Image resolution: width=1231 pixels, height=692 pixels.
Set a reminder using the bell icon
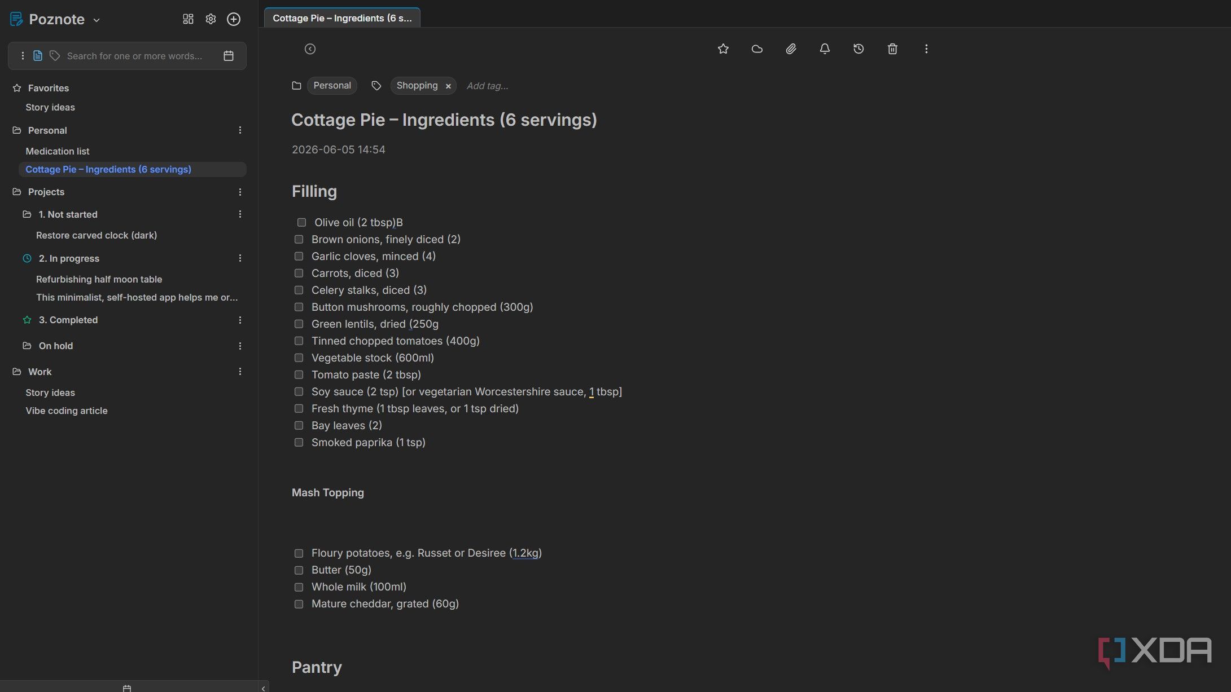pyautogui.click(x=825, y=49)
